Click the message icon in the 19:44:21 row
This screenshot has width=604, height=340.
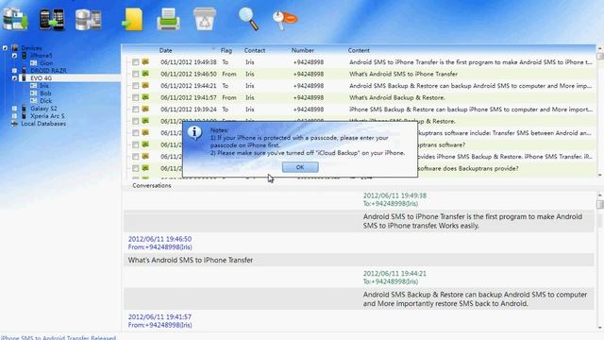(145, 85)
